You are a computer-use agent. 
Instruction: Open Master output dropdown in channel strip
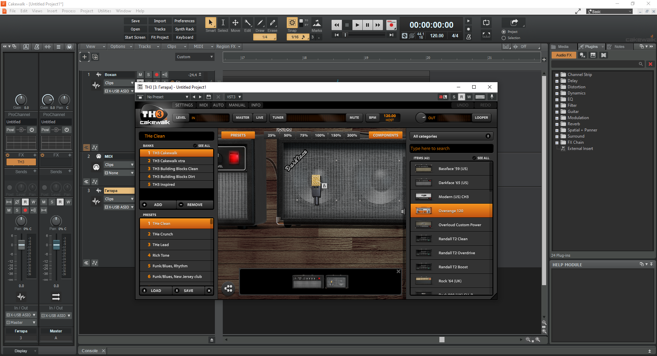pyautogui.click(x=21, y=322)
